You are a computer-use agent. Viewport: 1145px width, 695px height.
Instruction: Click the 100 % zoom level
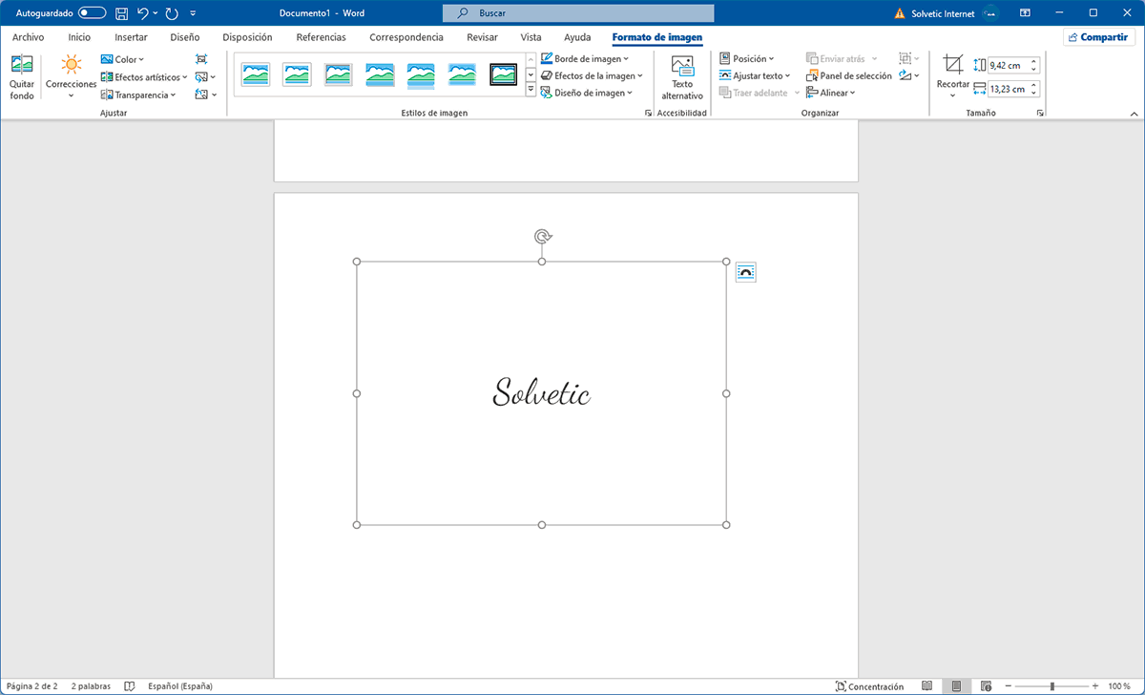pos(1119,686)
